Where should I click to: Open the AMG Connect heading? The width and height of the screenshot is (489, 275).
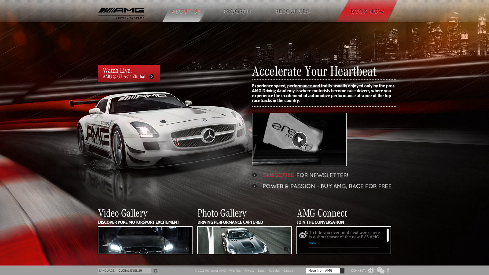322,213
